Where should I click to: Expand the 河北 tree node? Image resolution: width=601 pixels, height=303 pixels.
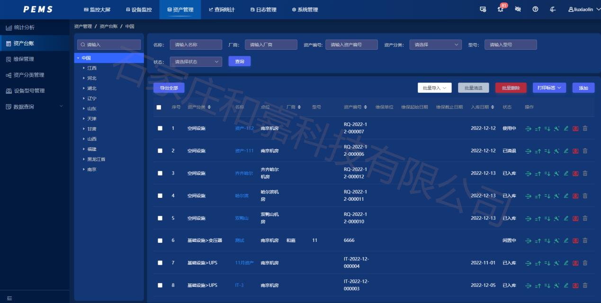pos(84,78)
